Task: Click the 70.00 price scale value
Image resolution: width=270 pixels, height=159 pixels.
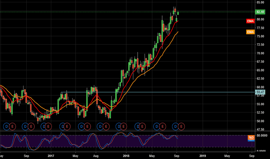Action: click(x=260, y=53)
